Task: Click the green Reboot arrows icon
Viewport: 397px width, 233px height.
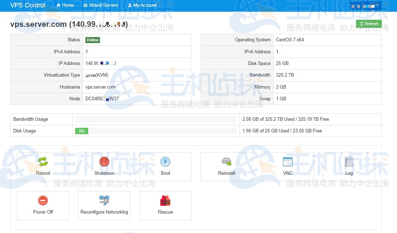Action: click(x=43, y=162)
